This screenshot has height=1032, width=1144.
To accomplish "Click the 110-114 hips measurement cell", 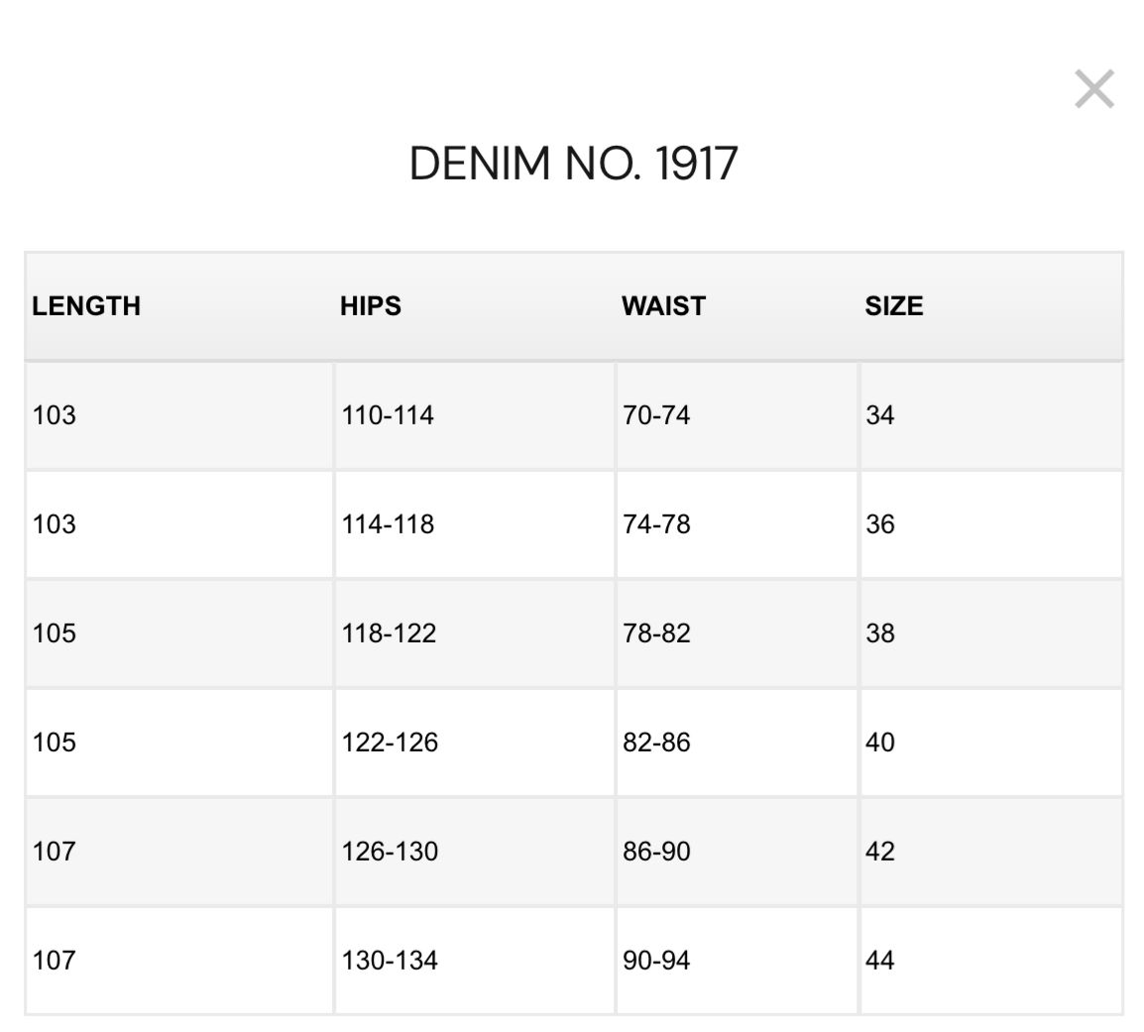I will [x=388, y=415].
